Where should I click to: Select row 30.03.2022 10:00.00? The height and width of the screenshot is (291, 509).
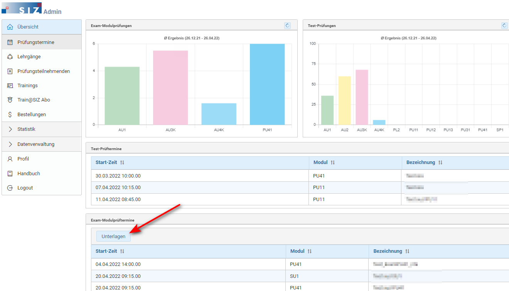(300, 176)
